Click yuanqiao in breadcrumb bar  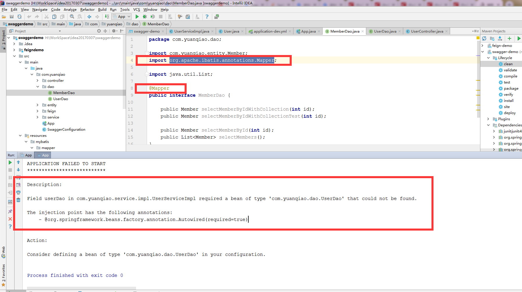coord(114,24)
